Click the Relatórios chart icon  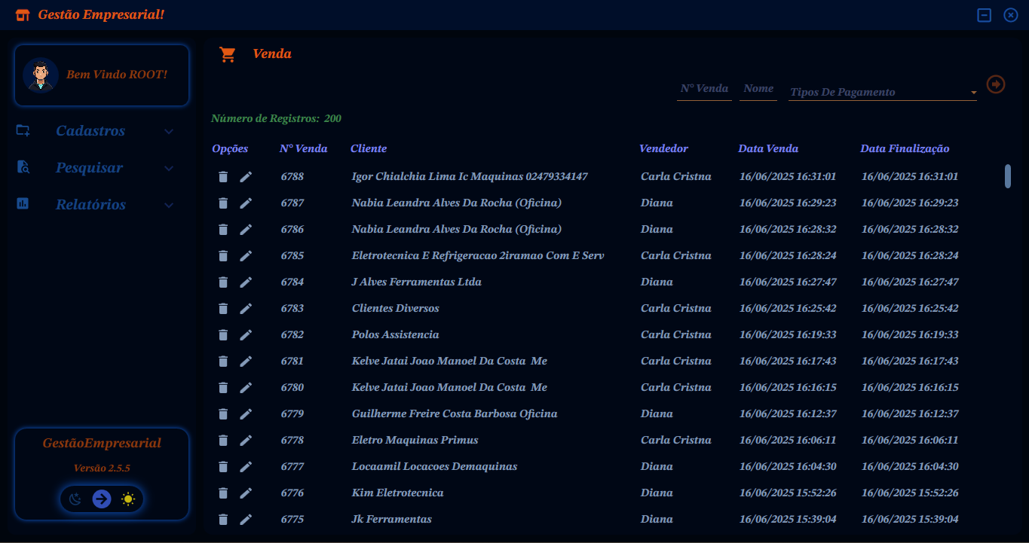tap(23, 204)
